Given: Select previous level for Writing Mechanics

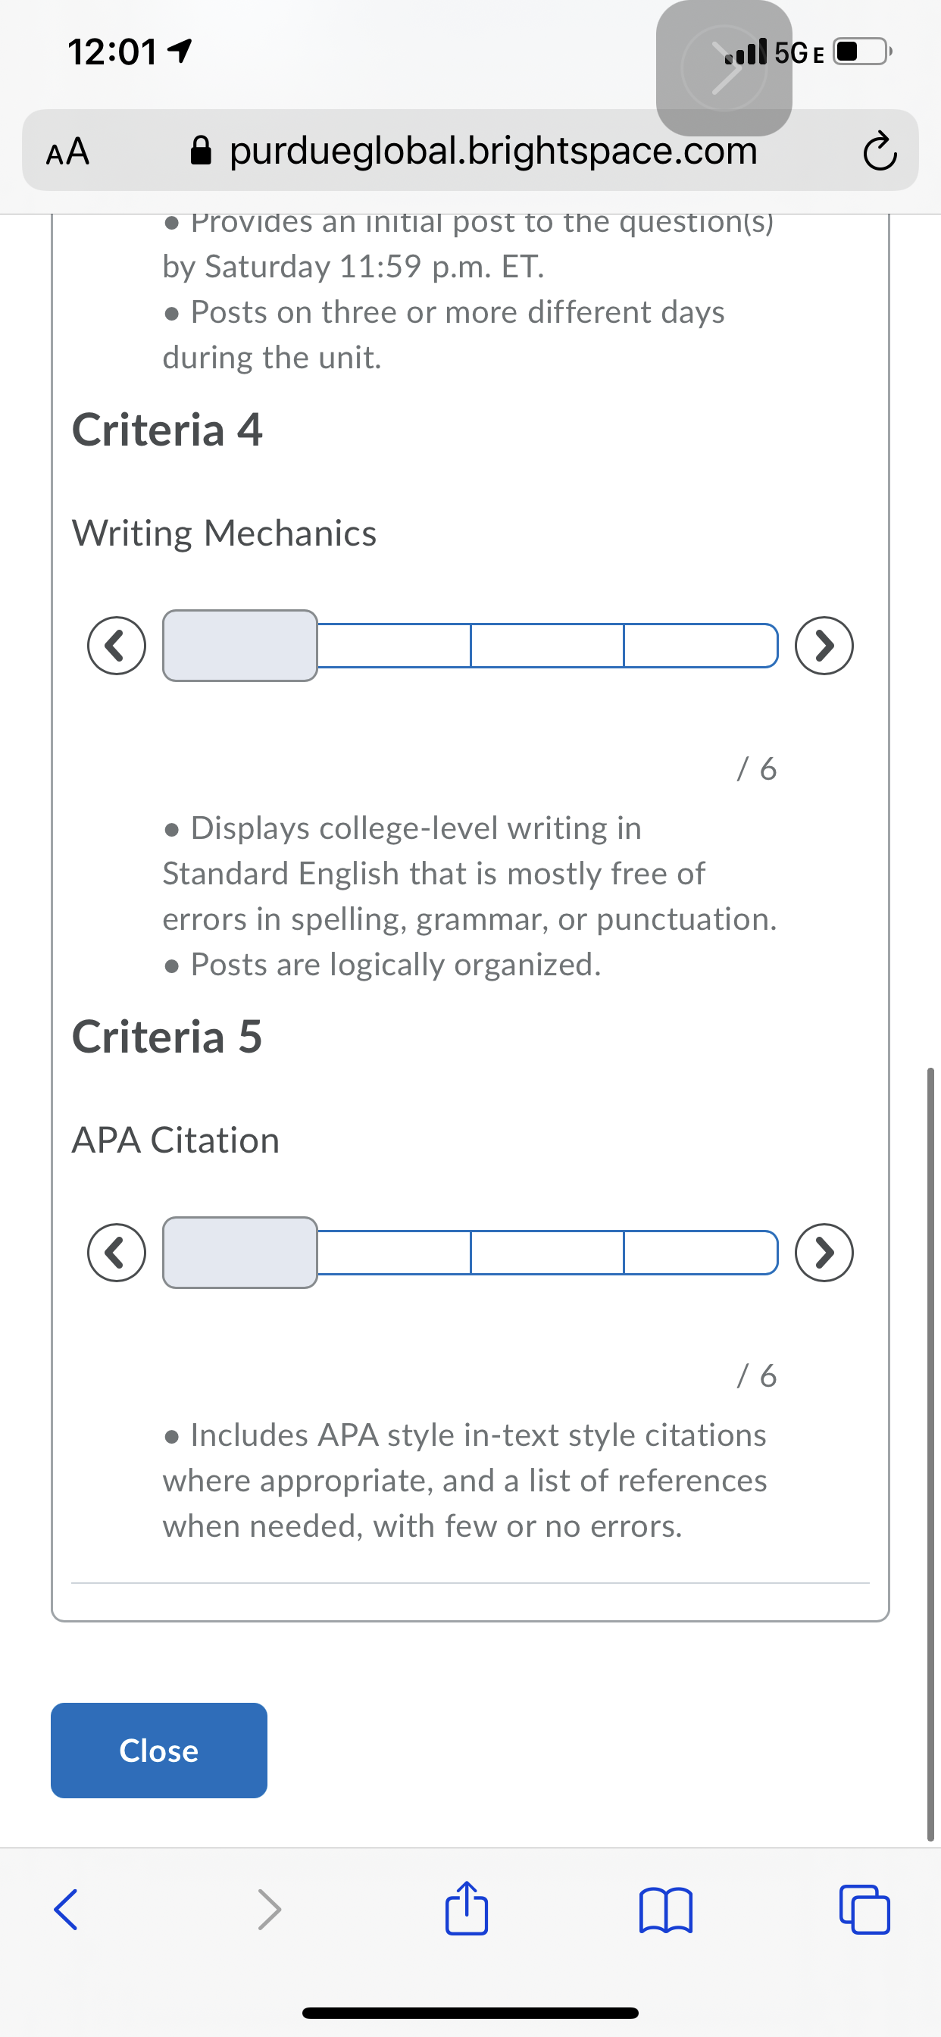Looking at the screenshot, I should coord(117,646).
